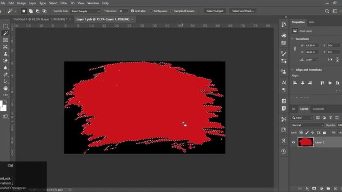Open the workspace switcher icon
342x192 pixels.
(x=335, y=11)
